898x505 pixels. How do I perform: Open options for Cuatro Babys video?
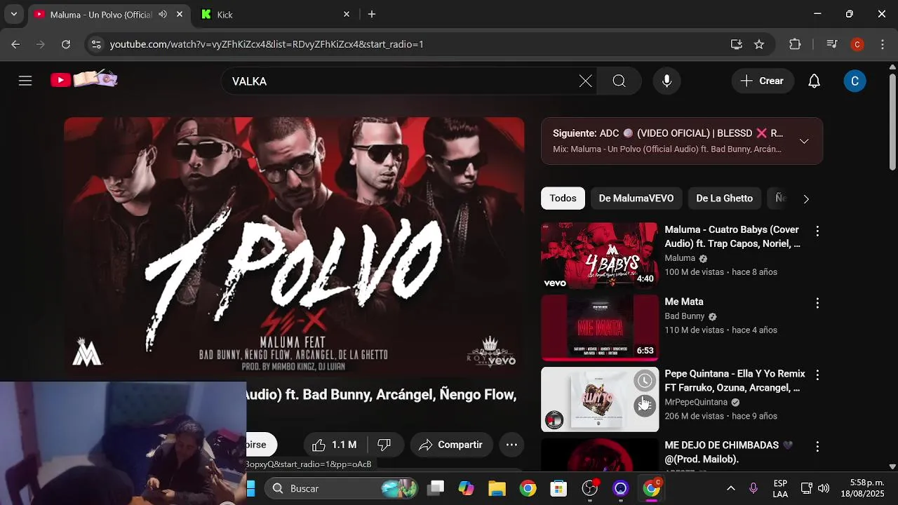(x=817, y=231)
